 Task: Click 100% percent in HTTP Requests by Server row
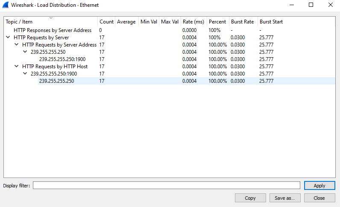tap(214, 38)
